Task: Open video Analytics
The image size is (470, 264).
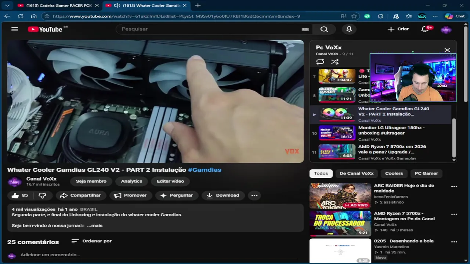Action: pos(131,181)
